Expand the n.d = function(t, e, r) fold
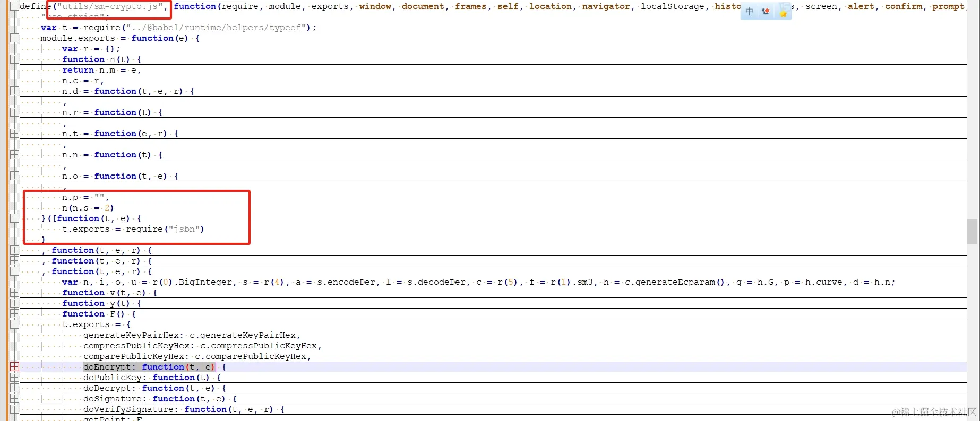 coord(14,91)
